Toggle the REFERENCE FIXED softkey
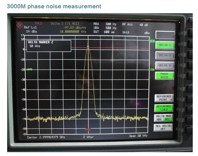 (164, 108)
